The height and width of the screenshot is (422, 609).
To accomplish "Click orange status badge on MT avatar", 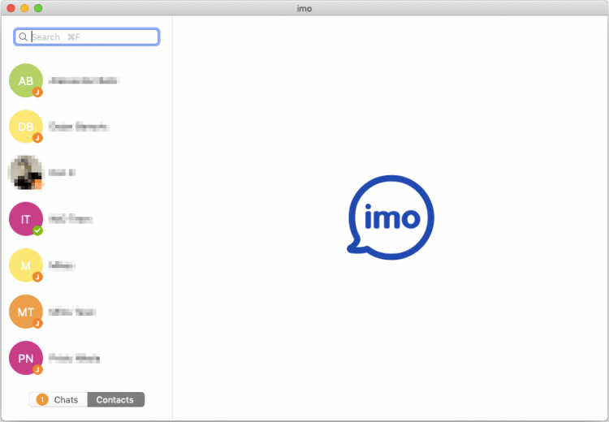I will tap(37, 323).
